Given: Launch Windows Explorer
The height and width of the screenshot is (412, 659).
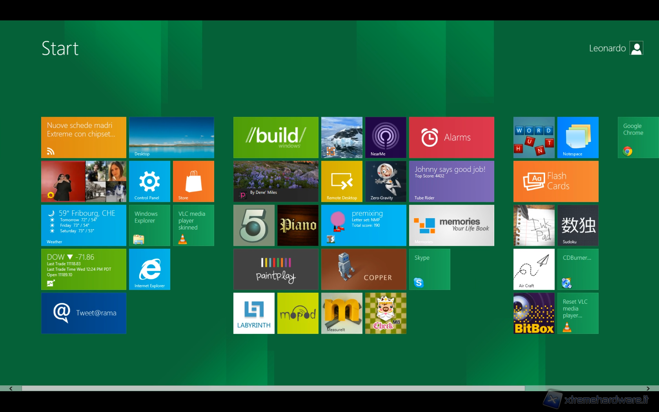Looking at the screenshot, I should click(149, 225).
